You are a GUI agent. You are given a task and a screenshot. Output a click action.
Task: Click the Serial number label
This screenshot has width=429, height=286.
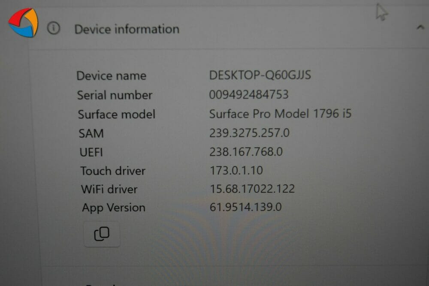click(115, 95)
